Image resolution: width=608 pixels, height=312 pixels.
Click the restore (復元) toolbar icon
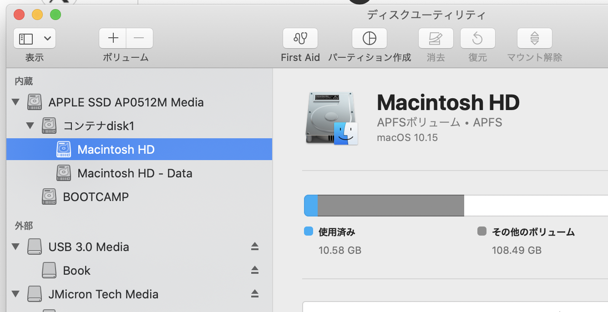(x=477, y=38)
